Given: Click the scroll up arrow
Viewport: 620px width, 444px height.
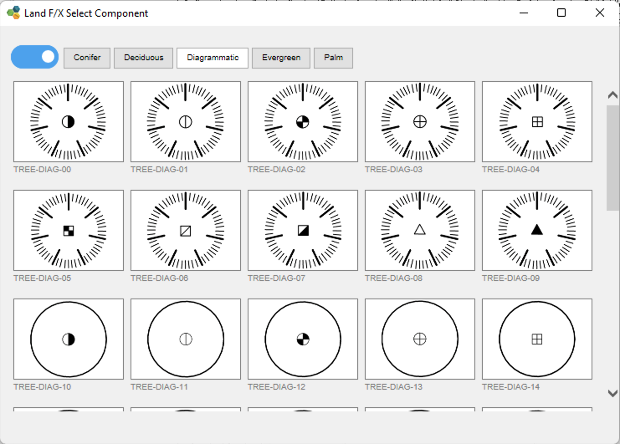Looking at the screenshot, I should pos(613,95).
